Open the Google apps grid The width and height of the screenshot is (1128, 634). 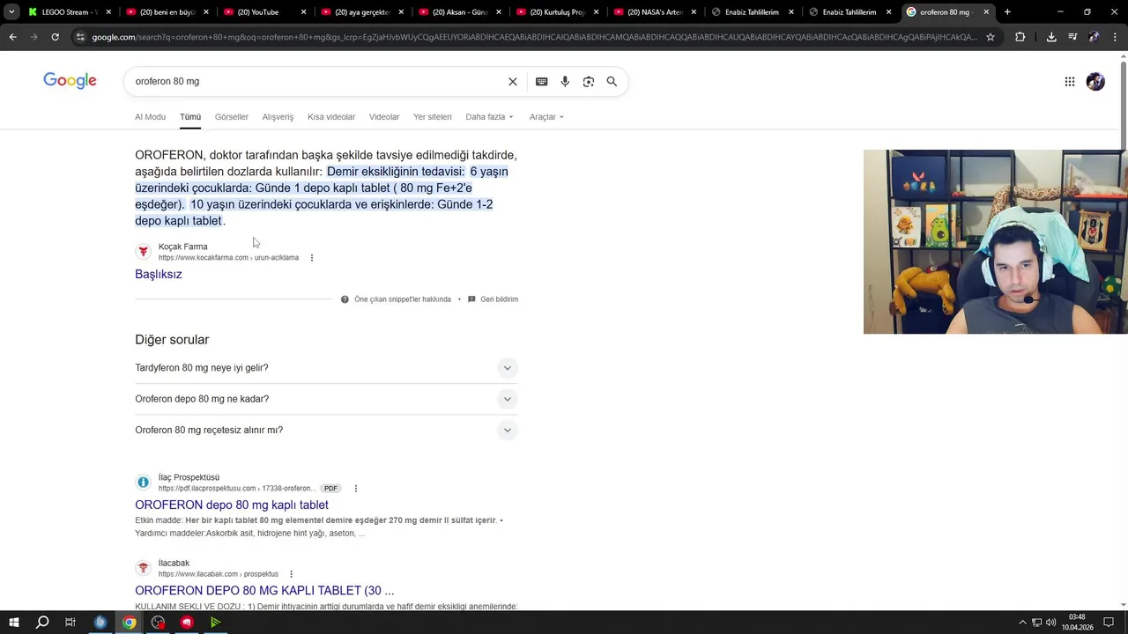(1069, 81)
